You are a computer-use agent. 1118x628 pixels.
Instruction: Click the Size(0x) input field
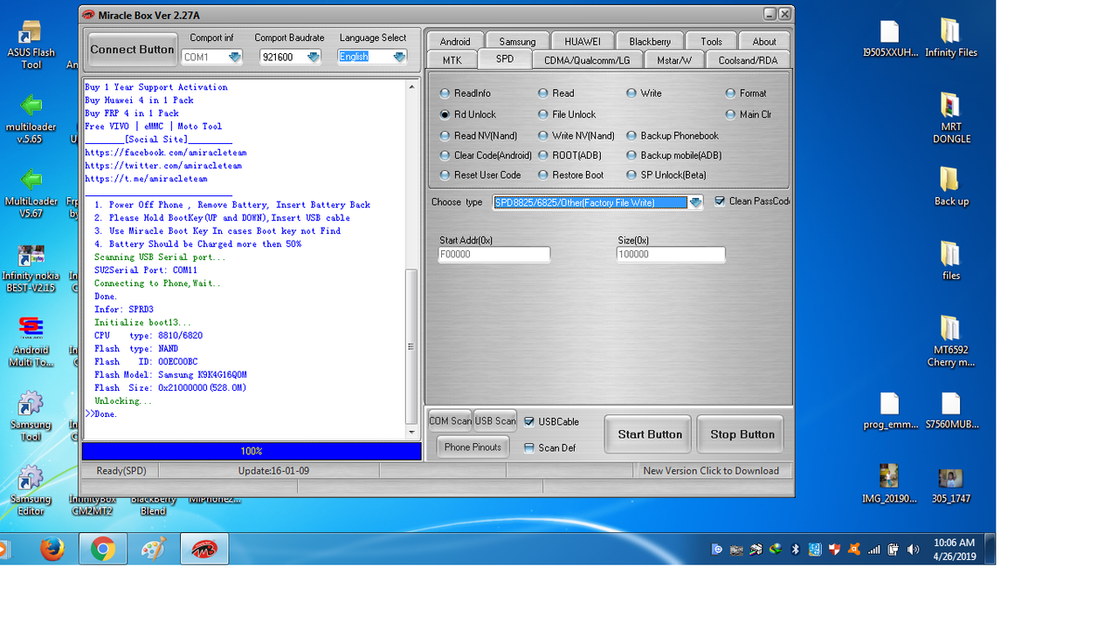[671, 255]
